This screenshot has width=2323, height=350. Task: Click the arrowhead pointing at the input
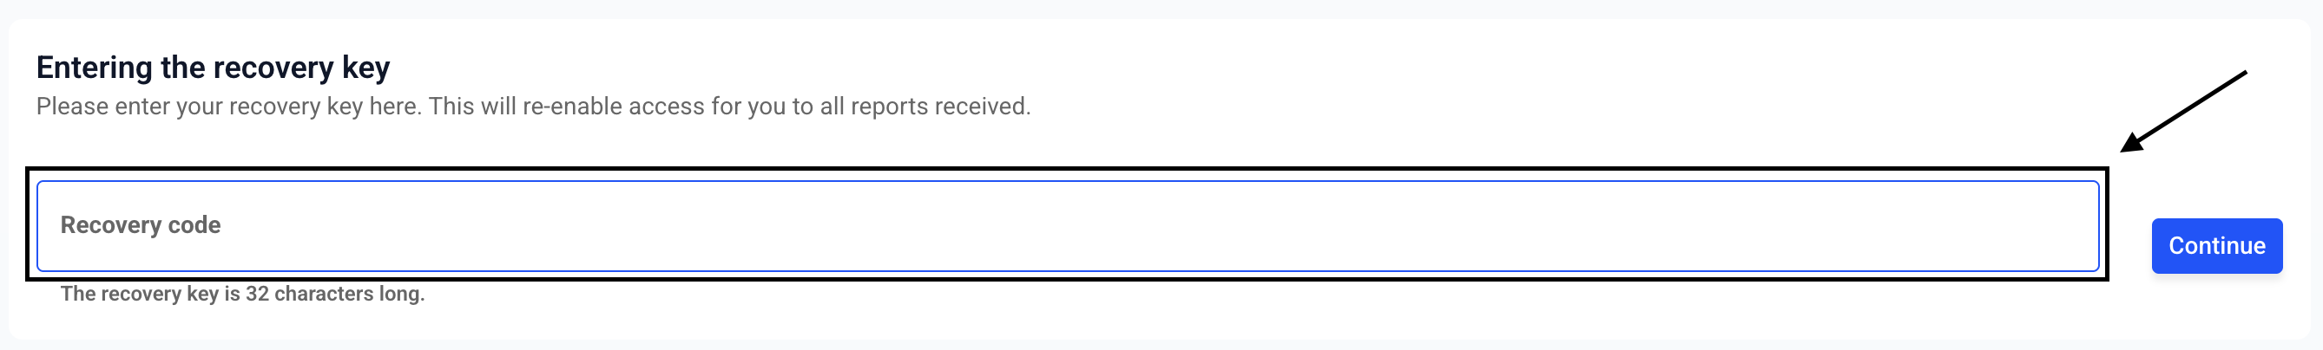tap(2132, 143)
